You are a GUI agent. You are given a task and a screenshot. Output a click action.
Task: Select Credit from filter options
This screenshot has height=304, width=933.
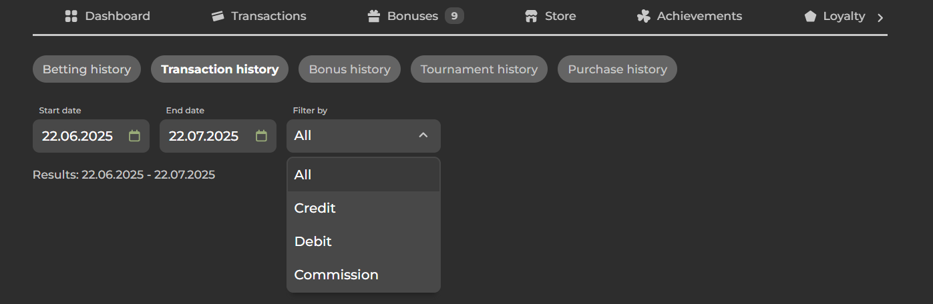315,208
